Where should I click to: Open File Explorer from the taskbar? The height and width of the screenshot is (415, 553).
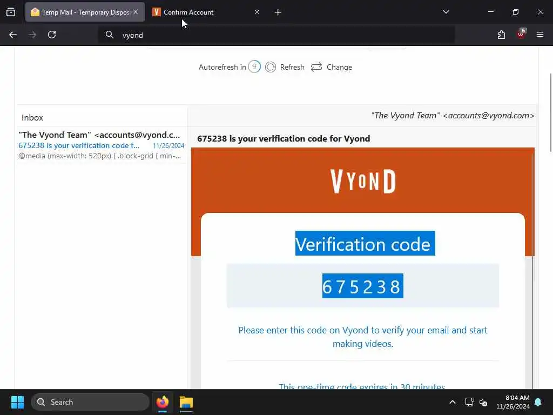tap(186, 402)
